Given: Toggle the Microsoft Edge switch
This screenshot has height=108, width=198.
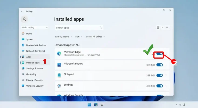Looking at the screenshot, I should 159,54.
